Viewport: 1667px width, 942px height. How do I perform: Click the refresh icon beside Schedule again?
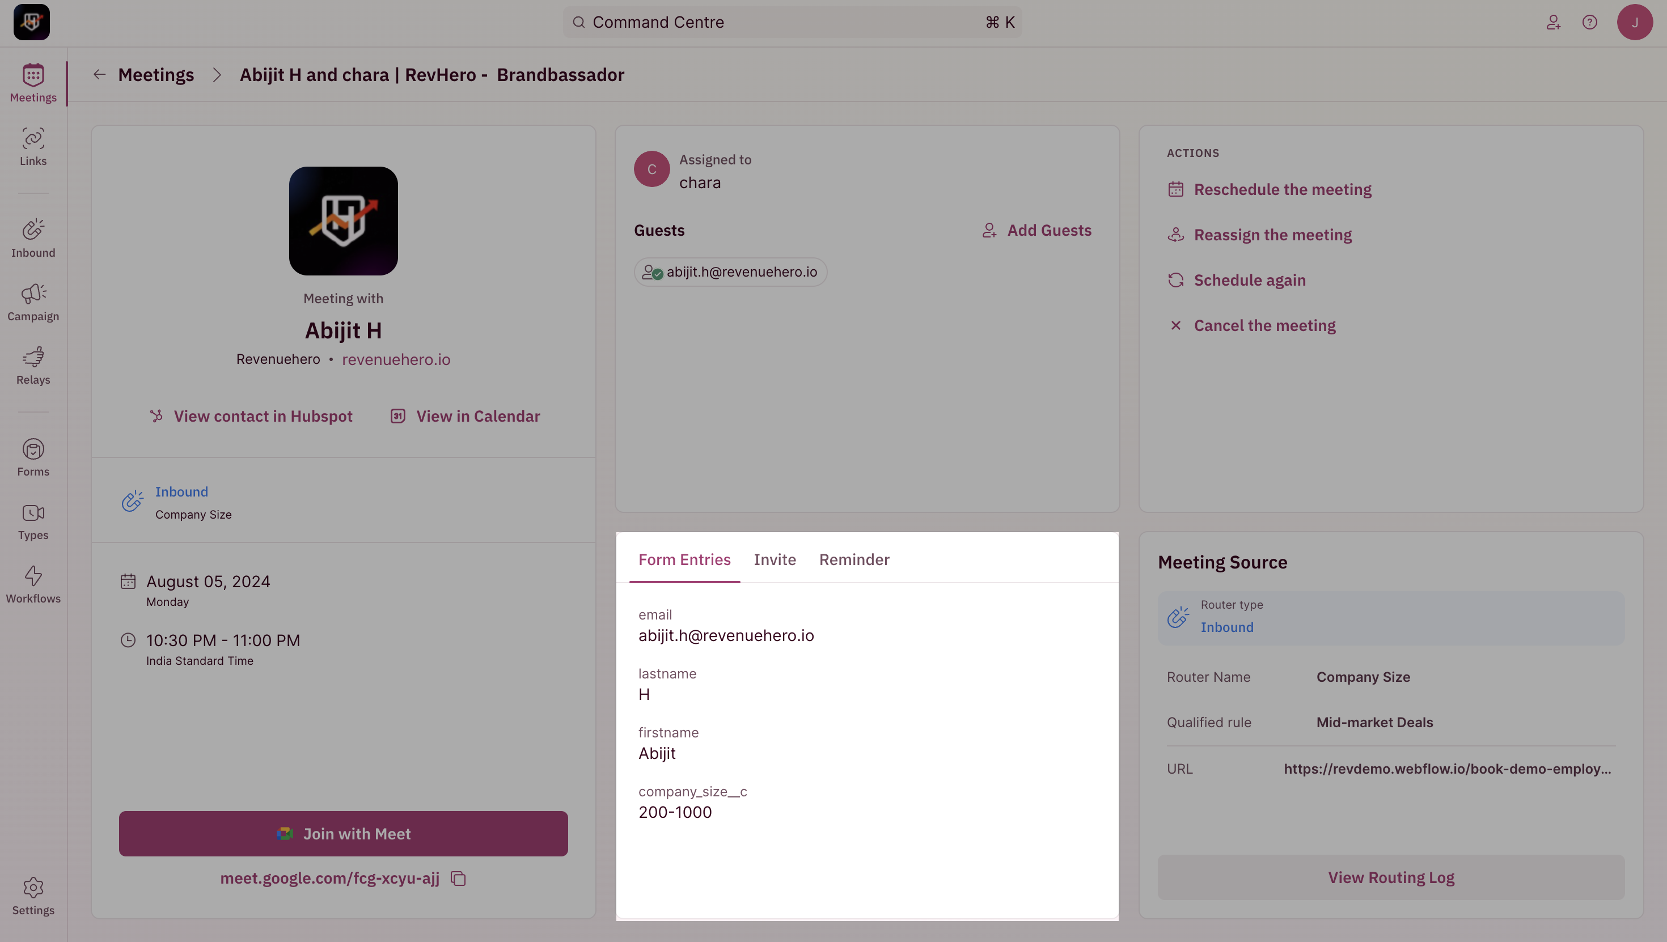[x=1175, y=280]
